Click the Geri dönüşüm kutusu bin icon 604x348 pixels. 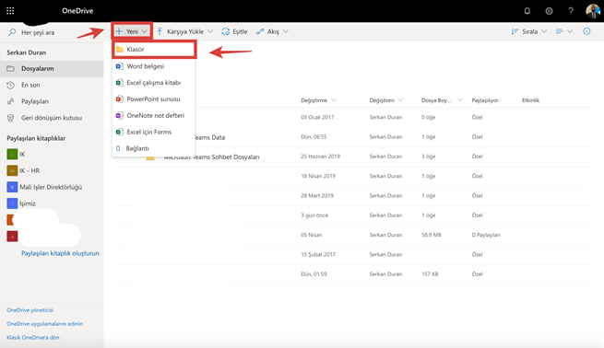click(x=11, y=118)
